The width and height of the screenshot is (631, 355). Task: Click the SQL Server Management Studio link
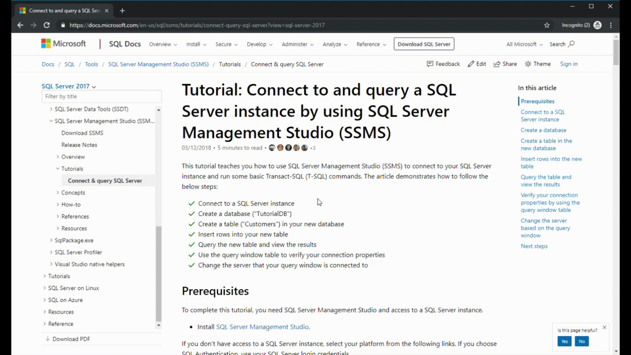point(262,326)
